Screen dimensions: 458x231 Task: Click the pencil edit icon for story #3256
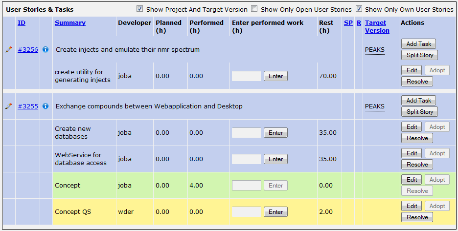pyautogui.click(x=8, y=50)
